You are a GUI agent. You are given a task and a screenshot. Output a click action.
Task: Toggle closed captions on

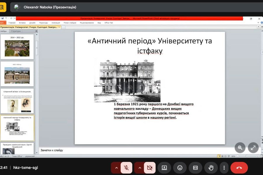(195, 168)
